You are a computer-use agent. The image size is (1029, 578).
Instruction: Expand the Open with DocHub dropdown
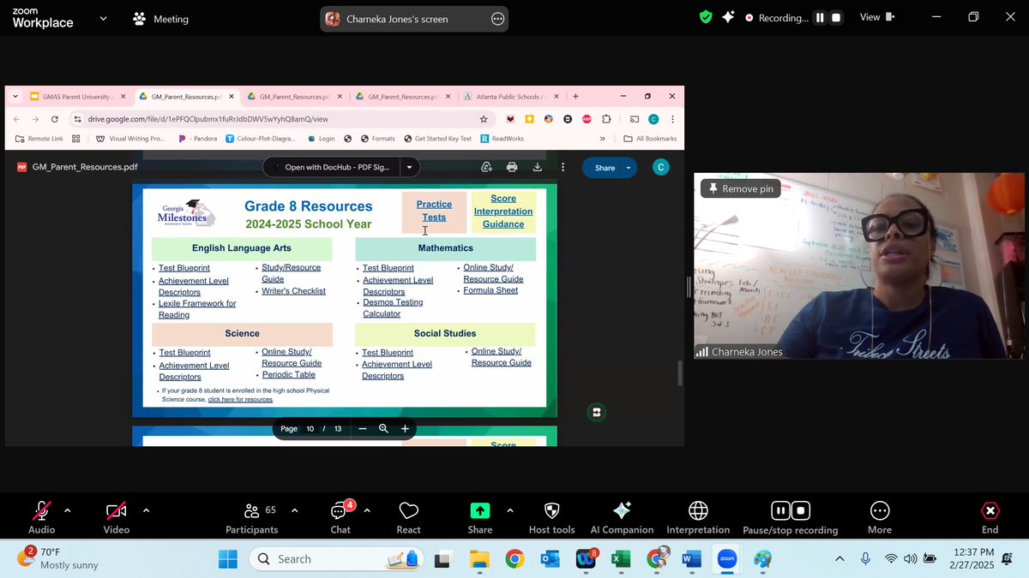click(x=409, y=167)
